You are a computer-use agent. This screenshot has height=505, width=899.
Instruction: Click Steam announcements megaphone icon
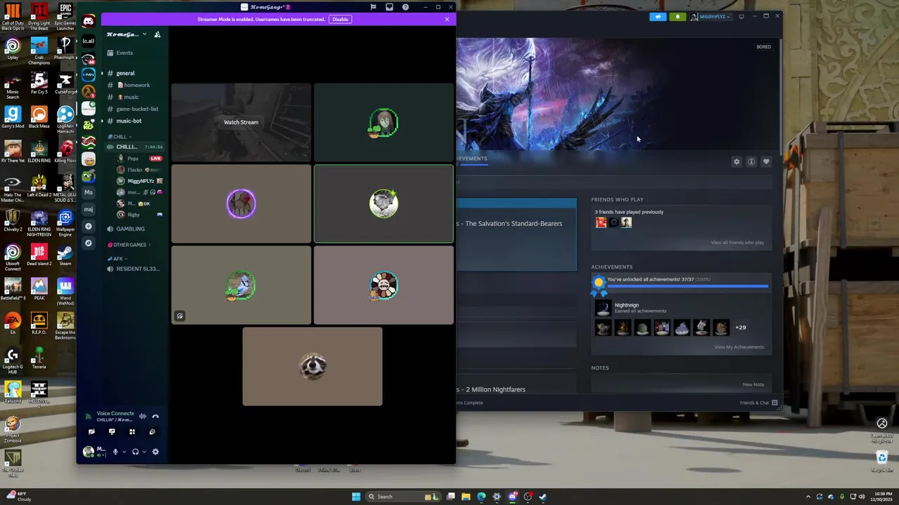tap(658, 16)
